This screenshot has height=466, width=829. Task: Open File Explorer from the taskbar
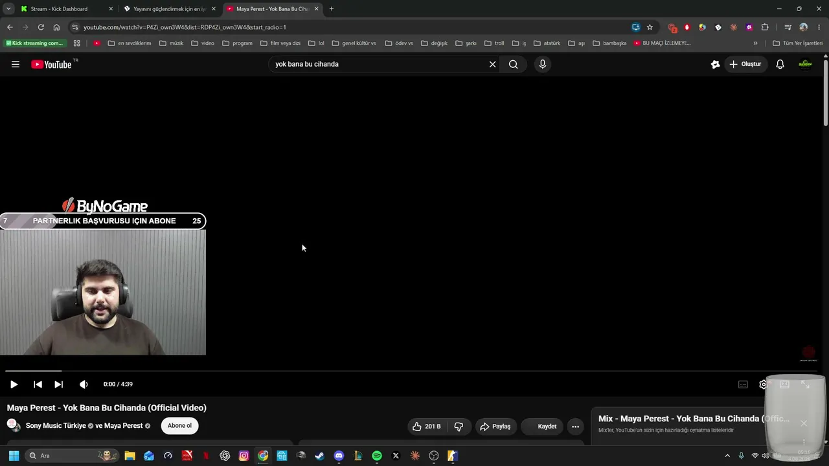coord(130,456)
